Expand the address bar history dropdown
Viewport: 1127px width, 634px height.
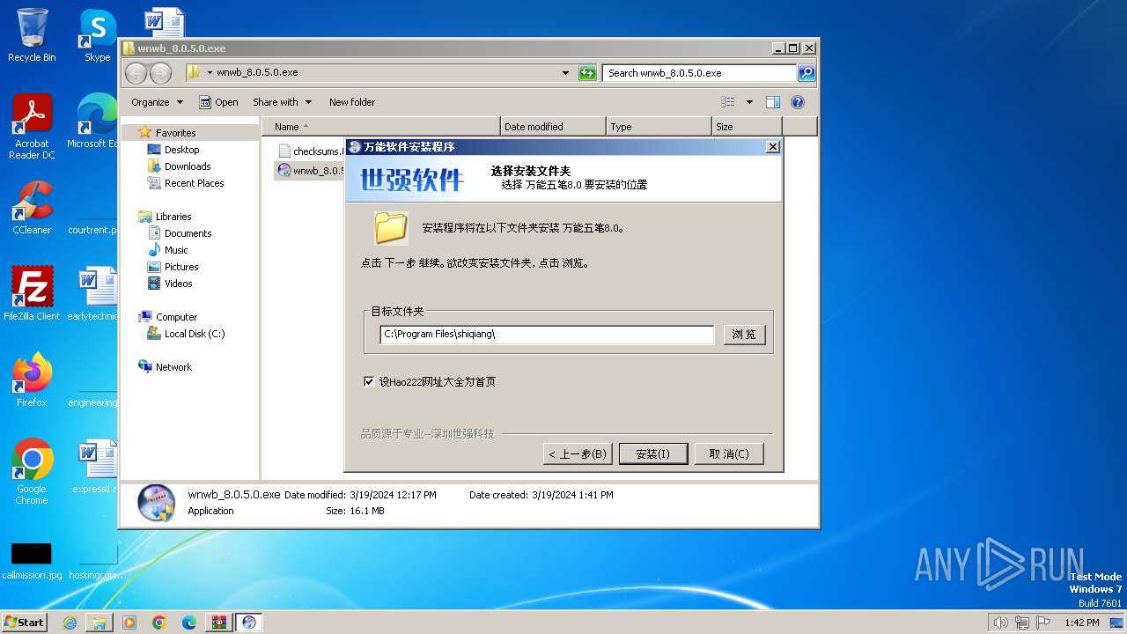(x=565, y=73)
